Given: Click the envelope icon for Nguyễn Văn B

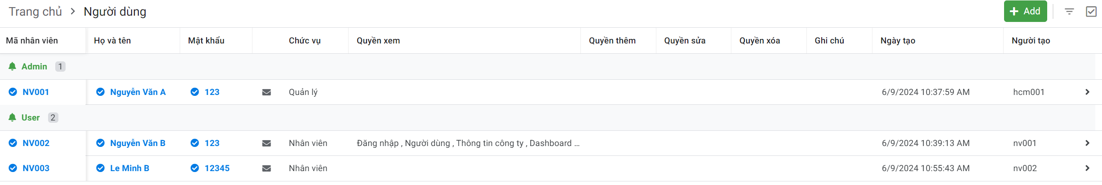Looking at the screenshot, I should (266, 143).
